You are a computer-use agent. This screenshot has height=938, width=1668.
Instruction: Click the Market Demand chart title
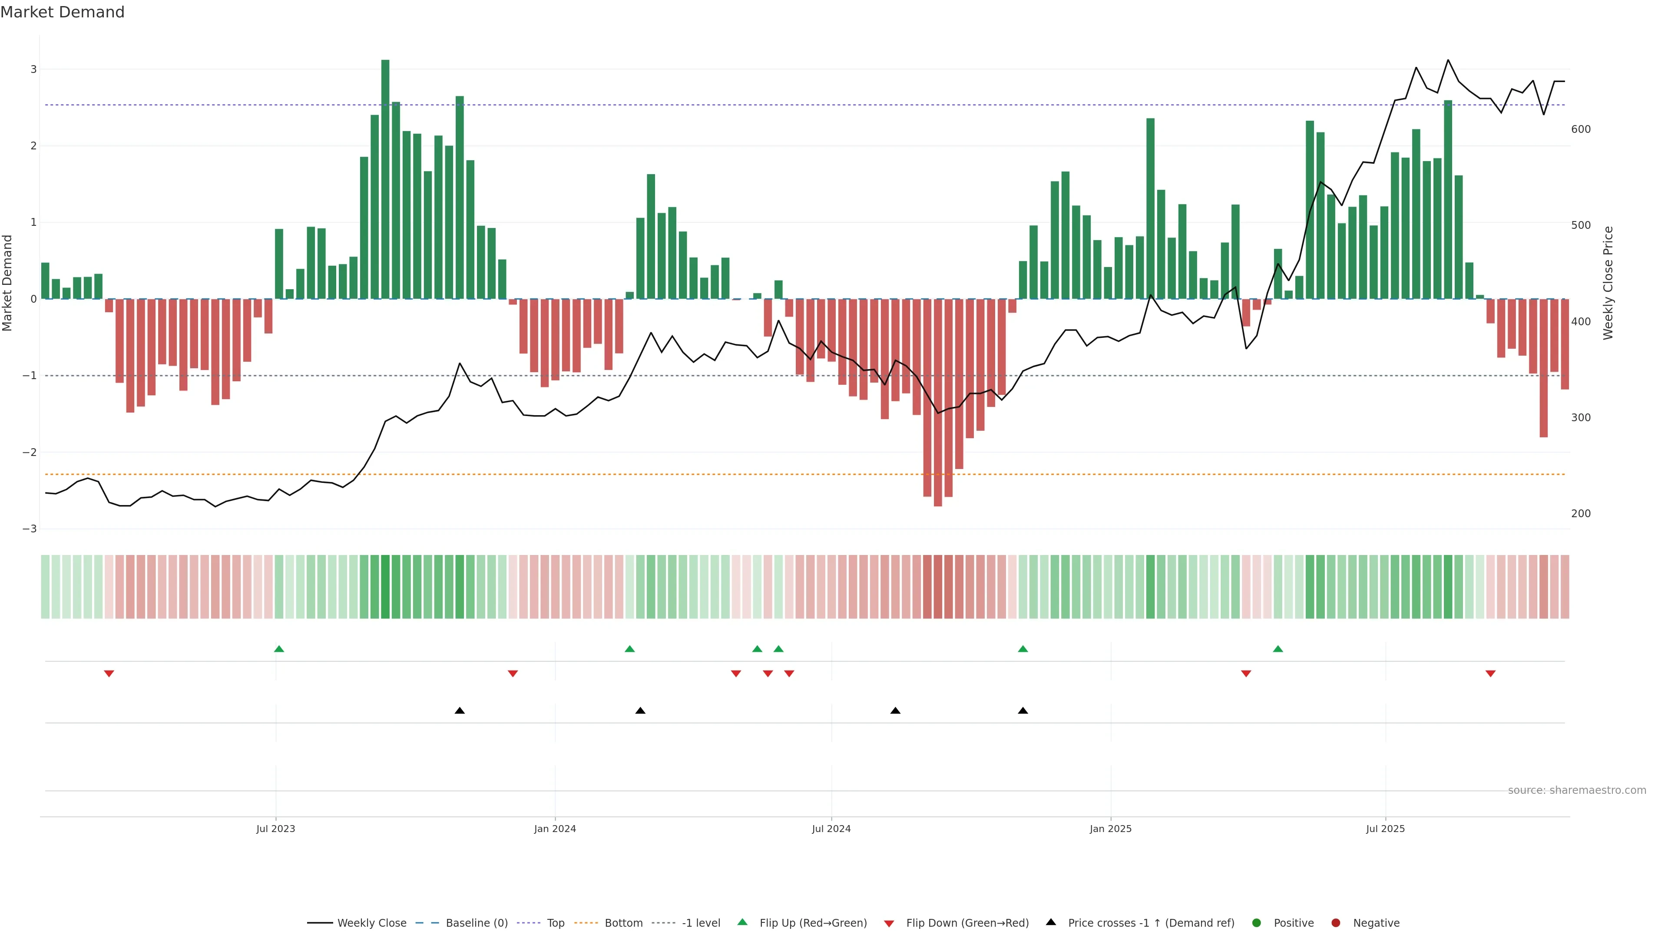click(62, 12)
